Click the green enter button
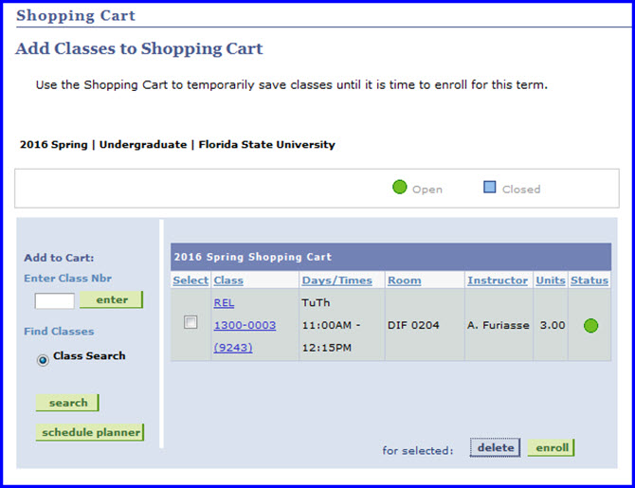This screenshot has height=488, width=635. click(x=112, y=299)
